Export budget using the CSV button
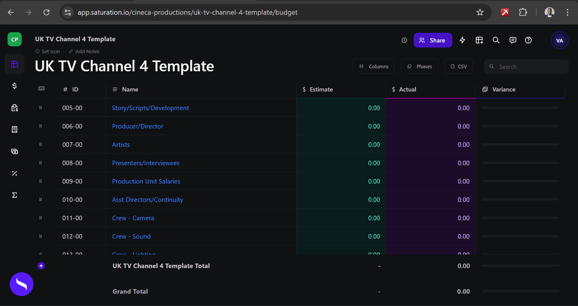The image size is (578, 306). tap(458, 66)
